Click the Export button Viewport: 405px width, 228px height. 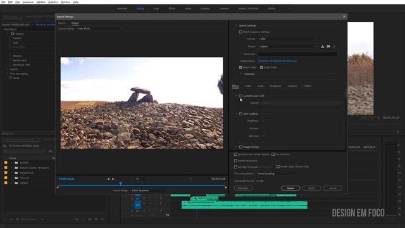[311, 188]
